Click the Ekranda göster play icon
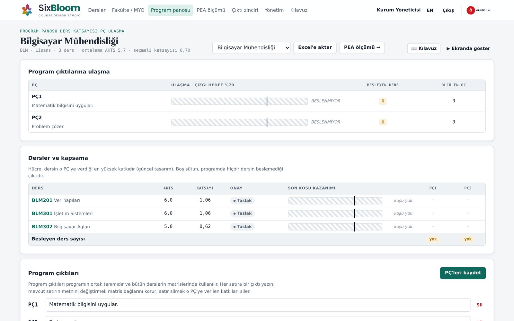The height and width of the screenshot is (321, 514). [448, 48]
